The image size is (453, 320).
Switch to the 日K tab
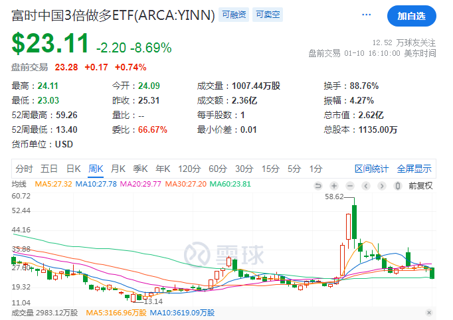pyautogui.click(x=73, y=169)
